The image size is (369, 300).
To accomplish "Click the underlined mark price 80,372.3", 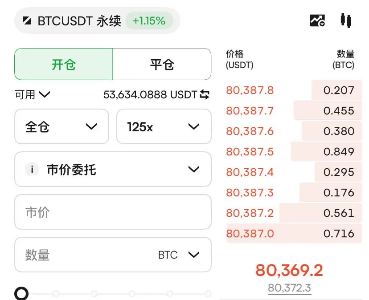I will click(290, 288).
